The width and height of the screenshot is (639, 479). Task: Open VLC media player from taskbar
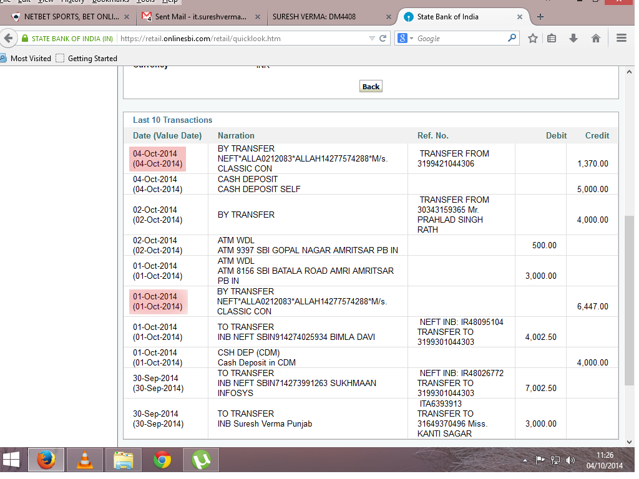(85, 460)
